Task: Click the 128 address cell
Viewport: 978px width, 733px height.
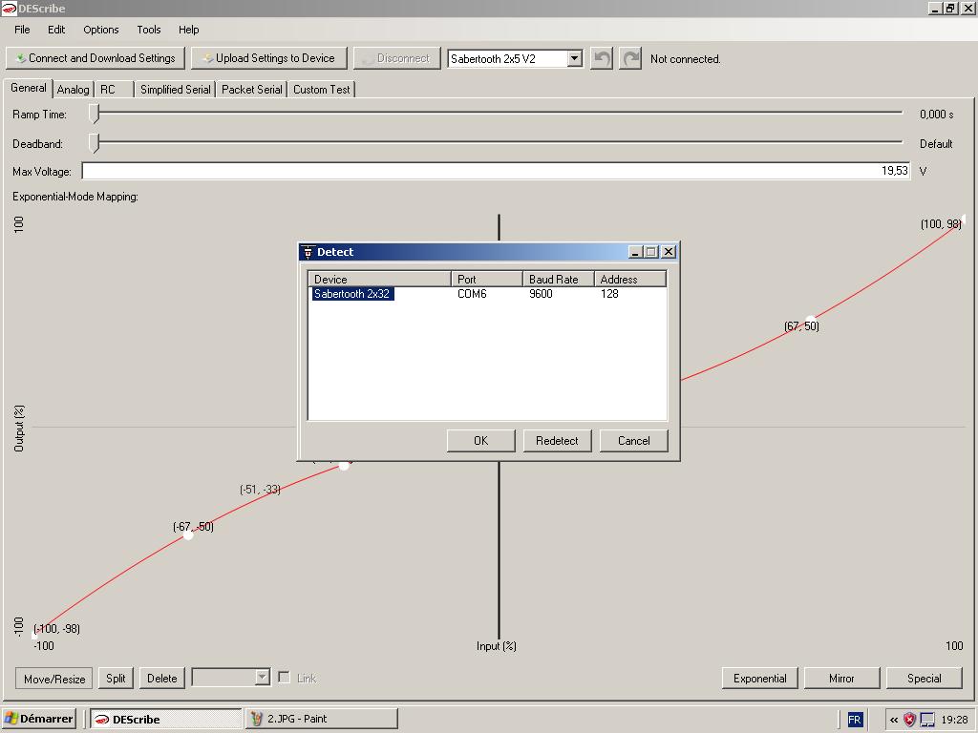Action: click(609, 294)
